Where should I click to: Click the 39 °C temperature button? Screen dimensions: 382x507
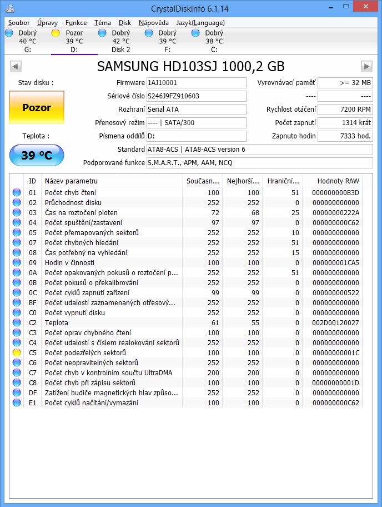coord(37,155)
